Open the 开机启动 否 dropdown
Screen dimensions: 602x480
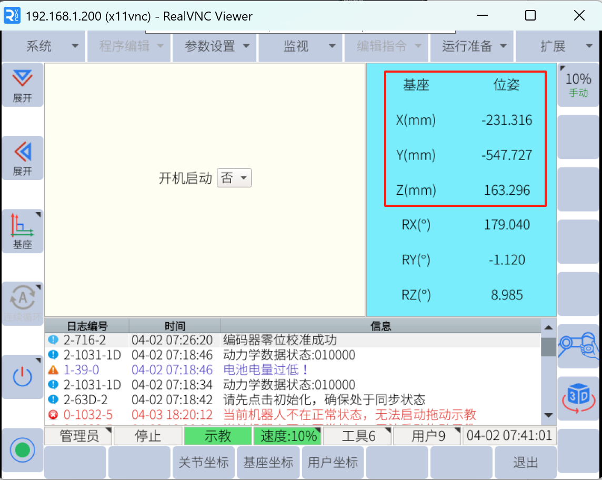click(x=234, y=178)
